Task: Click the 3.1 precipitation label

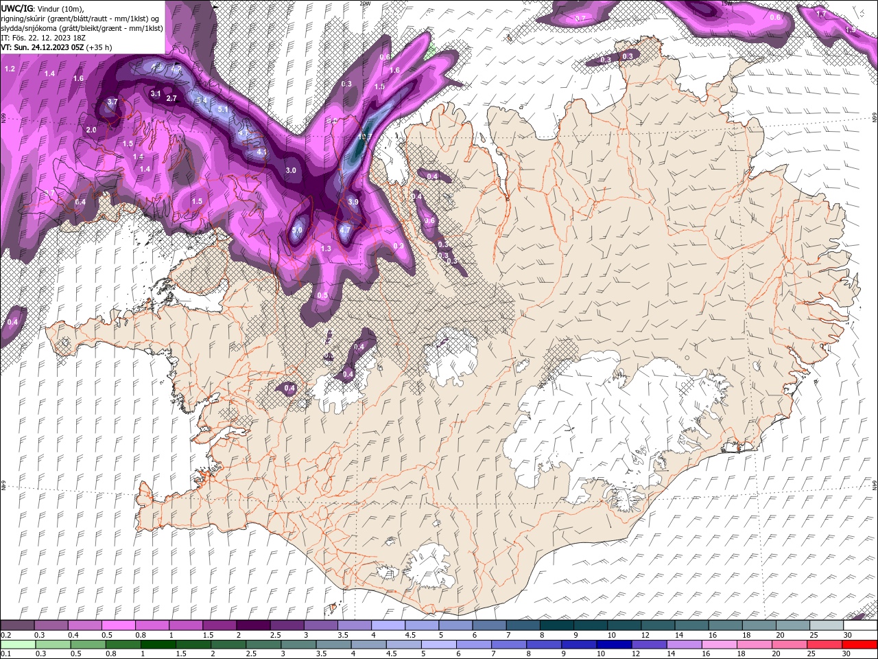Action: click(155, 94)
